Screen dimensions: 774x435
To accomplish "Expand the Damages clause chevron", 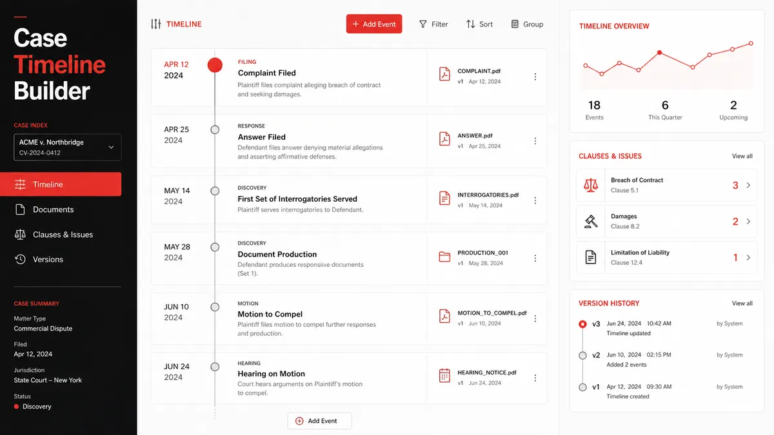I will [748, 221].
